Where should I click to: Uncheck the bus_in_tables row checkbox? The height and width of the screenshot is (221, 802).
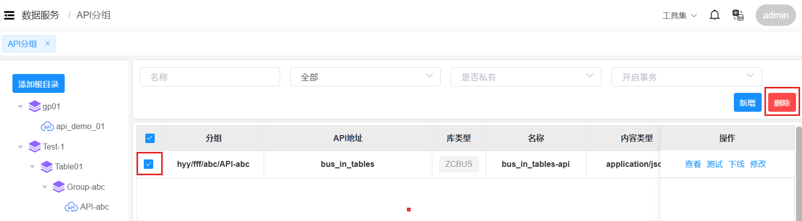[x=149, y=164]
